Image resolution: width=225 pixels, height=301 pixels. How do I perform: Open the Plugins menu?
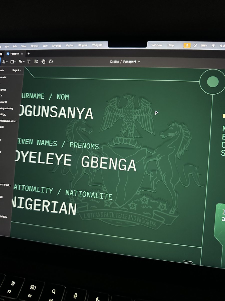coord(83,45)
